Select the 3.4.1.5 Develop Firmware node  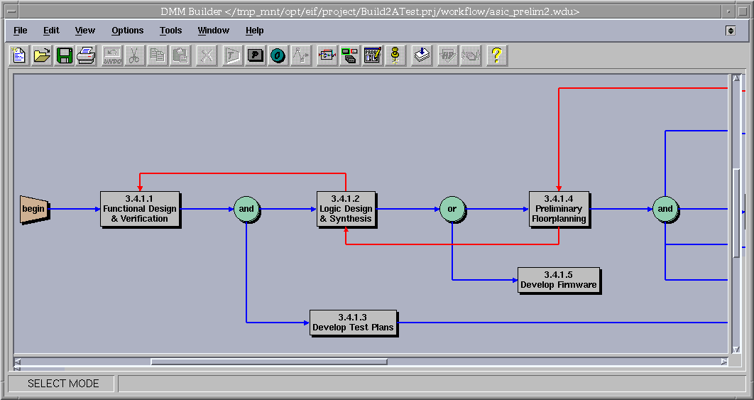[x=559, y=280]
